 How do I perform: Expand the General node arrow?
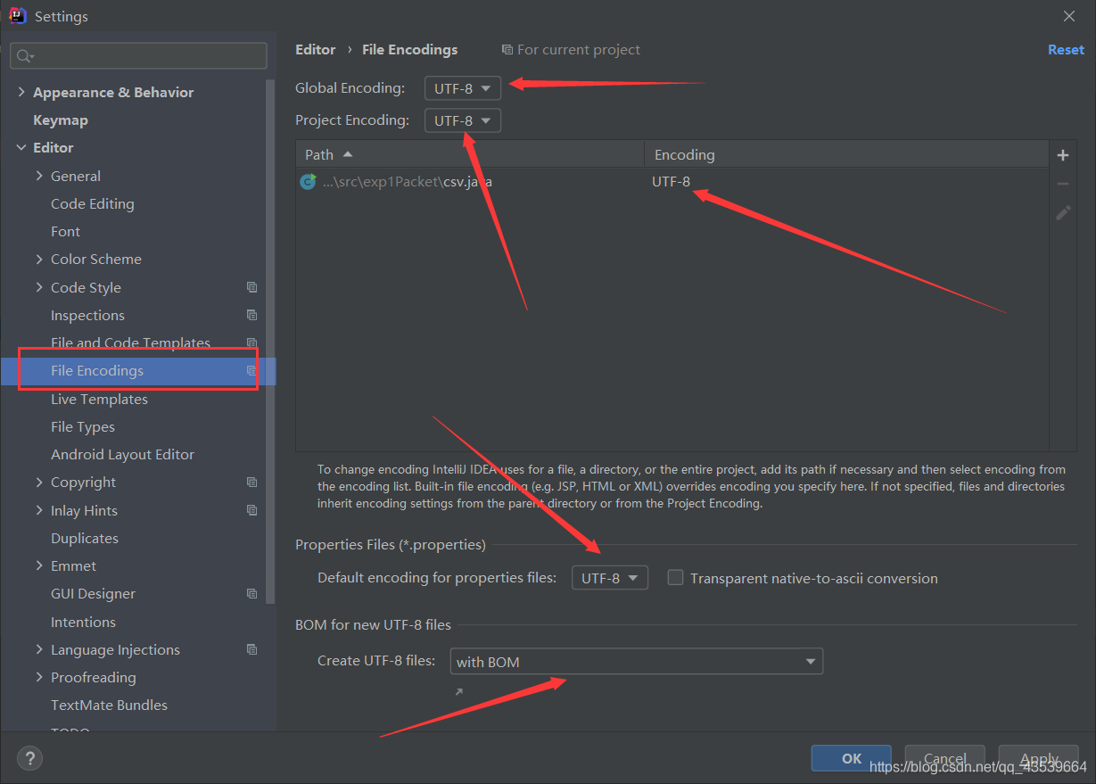tap(39, 176)
